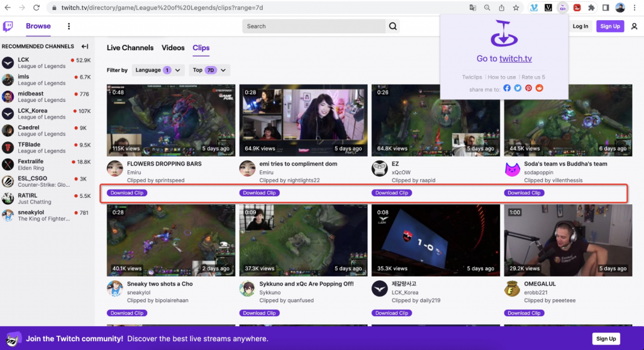Click the Sign Up button in the top bar
Image resolution: width=644 pixels, height=350 pixels.
(x=610, y=26)
